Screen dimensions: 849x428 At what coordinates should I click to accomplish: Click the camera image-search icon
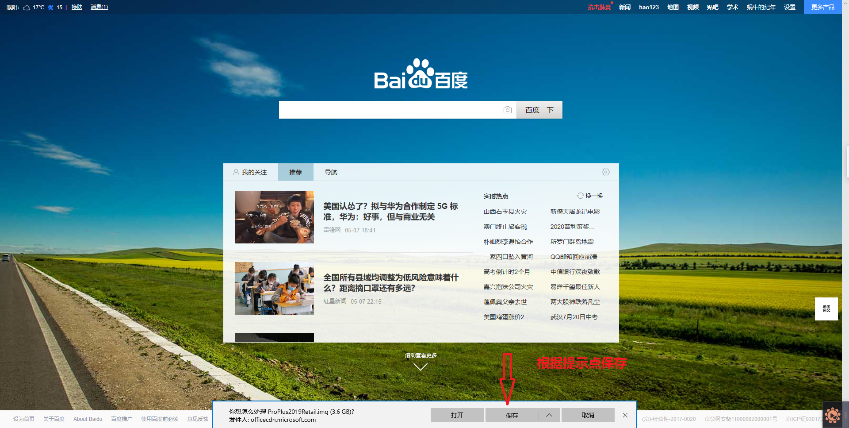point(507,110)
